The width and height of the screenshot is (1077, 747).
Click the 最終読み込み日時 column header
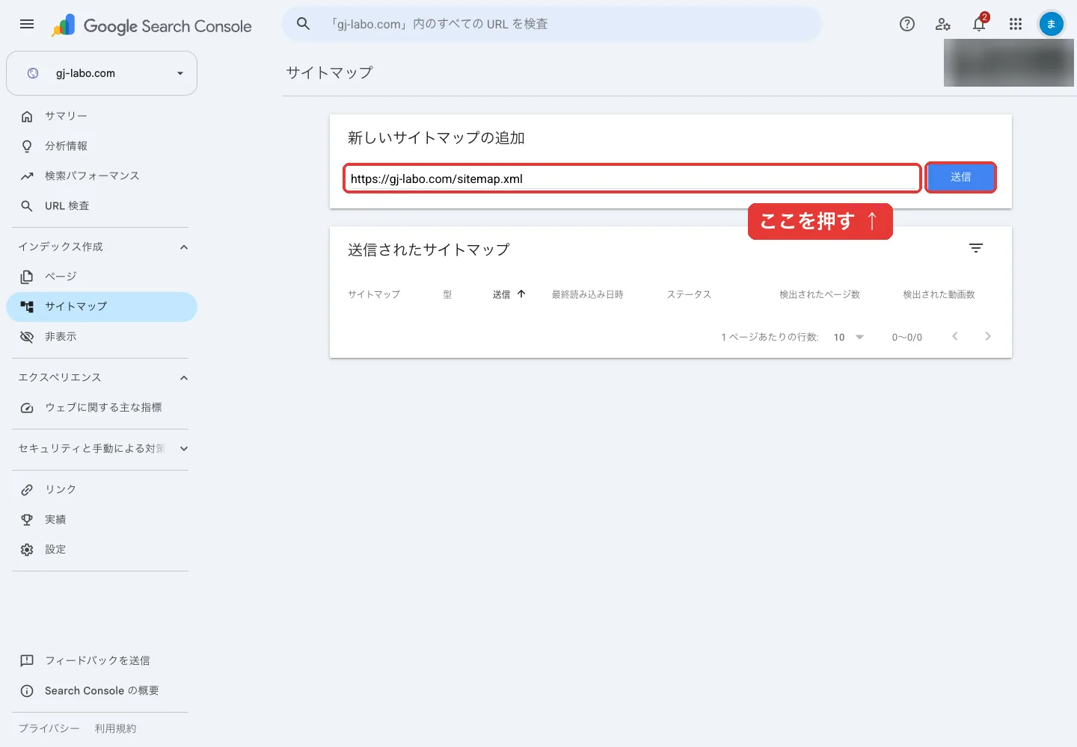tap(587, 294)
